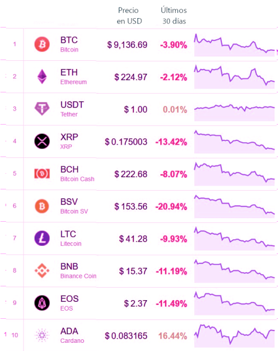This screenshot has width=278, height=351.
Task: Click the BSV -20.94% change value
Action: coord(171,207)
